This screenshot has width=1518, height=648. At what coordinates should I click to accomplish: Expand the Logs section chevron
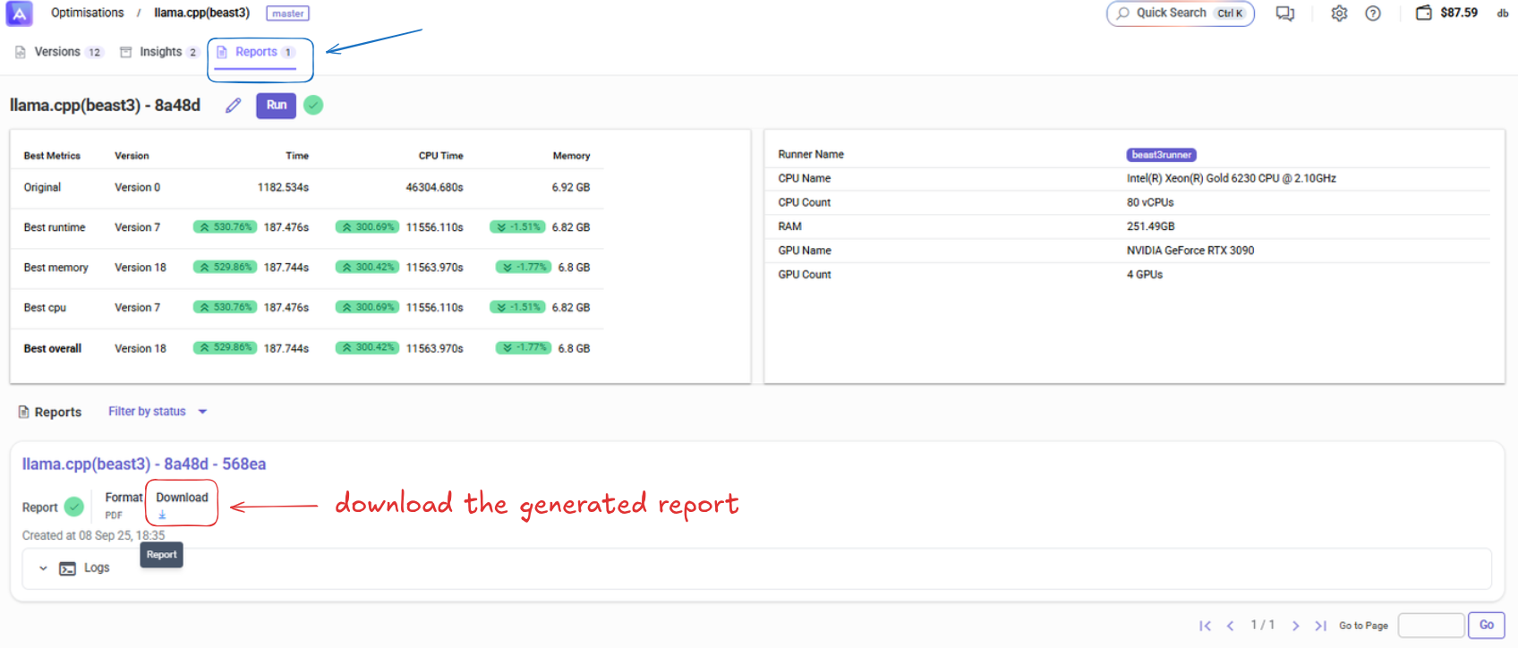point(43,568)
